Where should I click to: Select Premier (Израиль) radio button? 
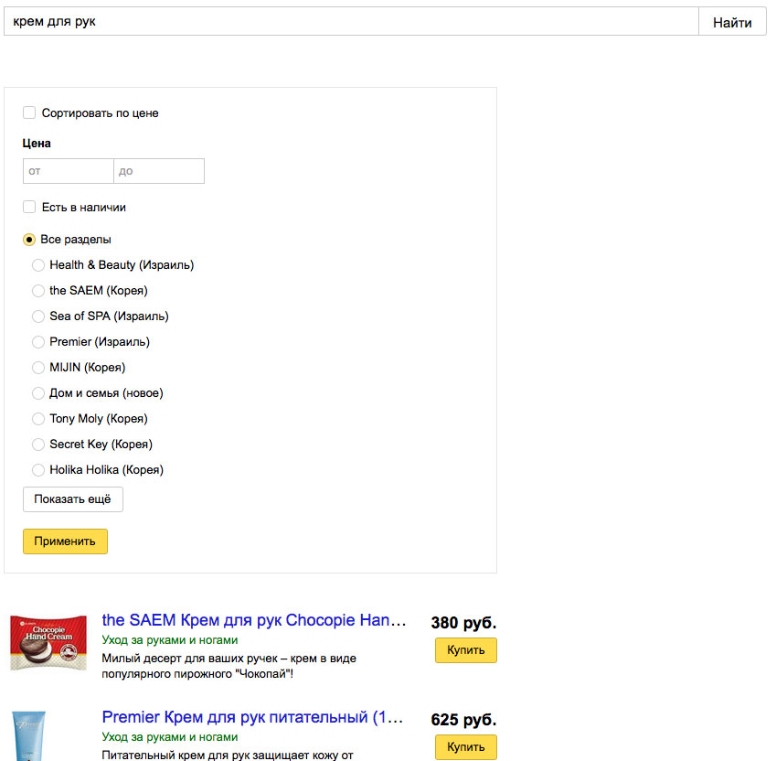(38, 342)
